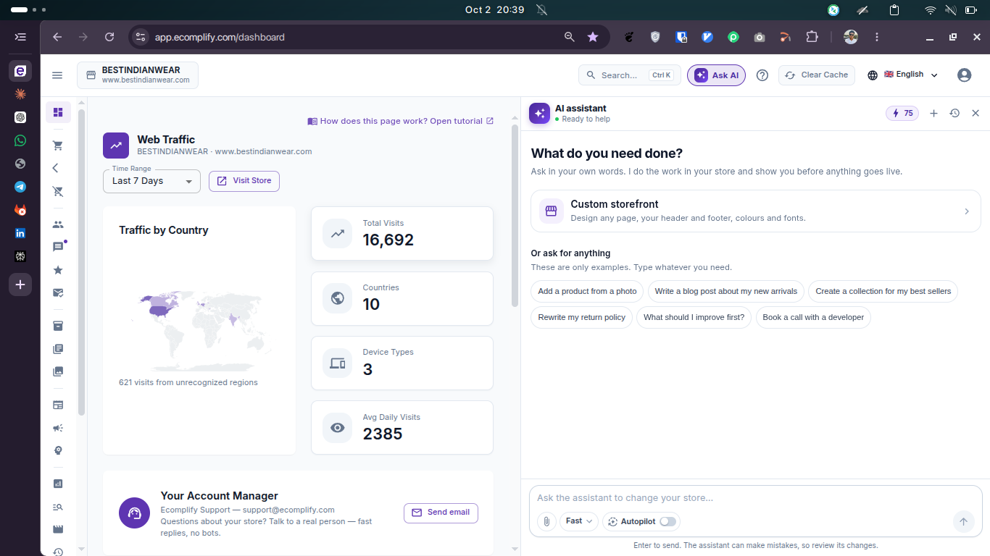The width and height of the screenshot is (990, 556).
Task: Open the customers people icon in sidebar
Action: [x=58, y=224]
